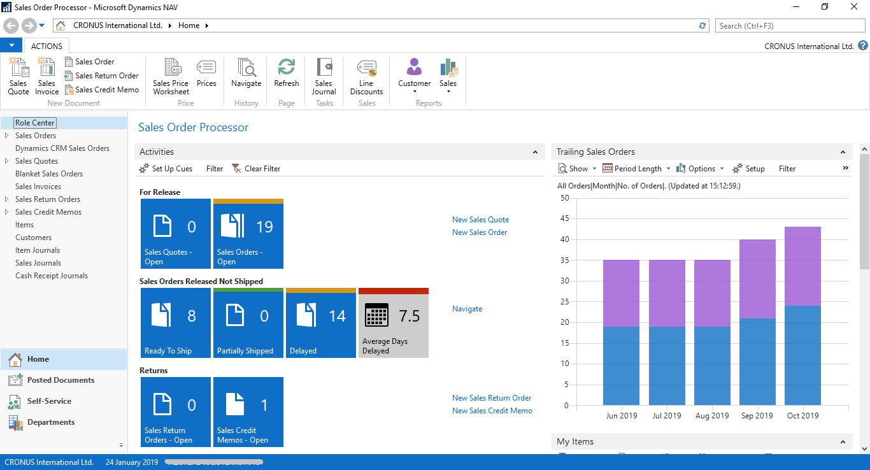The image size is (870, 470).
Task: Open Dynamics CRM Sales Orders list
Action: point(62,148)
